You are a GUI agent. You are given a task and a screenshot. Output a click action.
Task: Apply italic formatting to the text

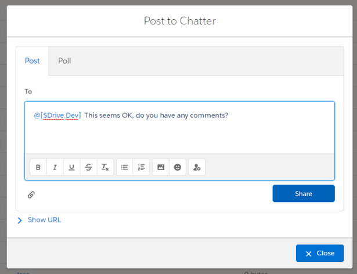(x=55, y=167)
